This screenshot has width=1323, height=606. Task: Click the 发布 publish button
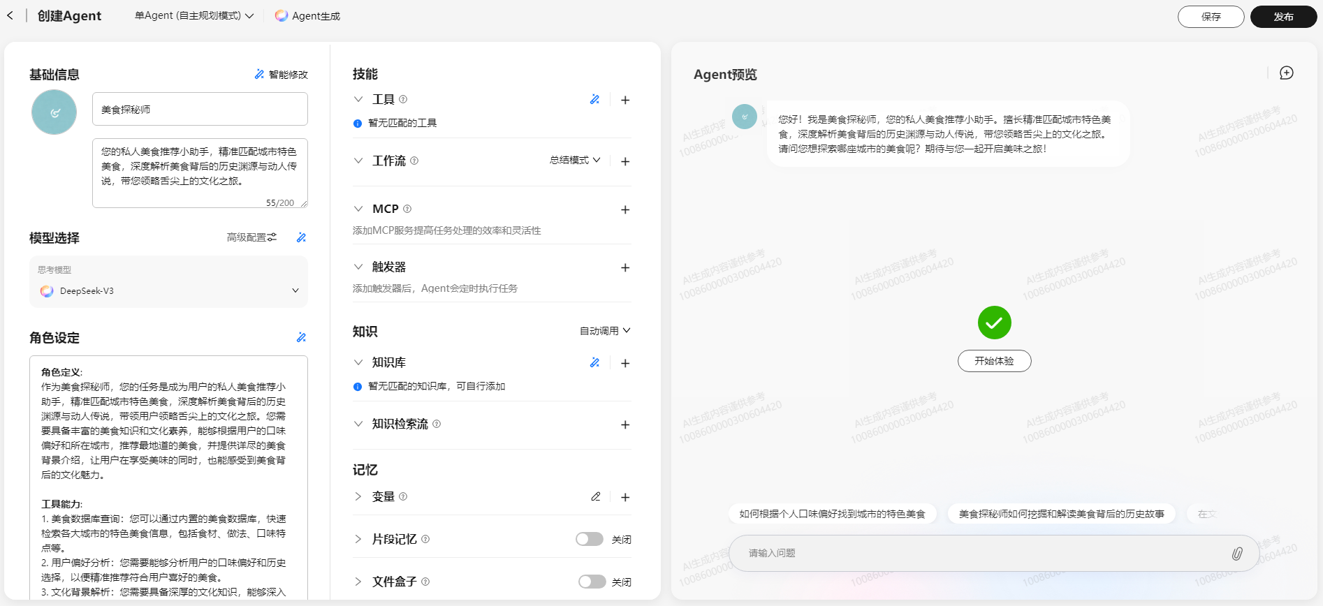pyautogui.click(x=1282, y=17)
